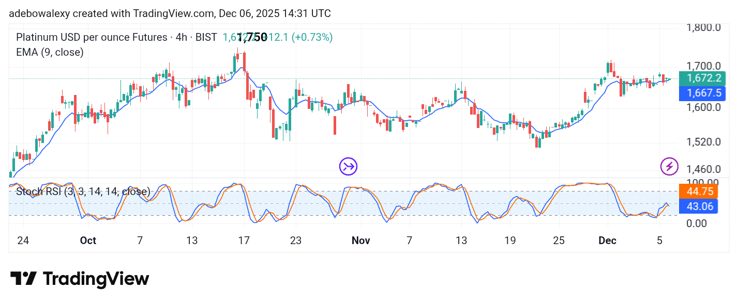Click the purple lightning bolt icon
This screenshot has width=738, height=305.
(669, 166)
